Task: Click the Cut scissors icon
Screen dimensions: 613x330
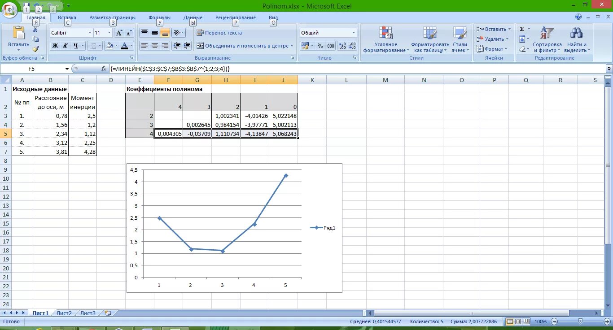Action: tap(35, 30)
